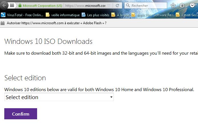The height and width of the screenshot is (125, 198).
Task: Click the purple Confirm button
Action: tap(21, 114)
